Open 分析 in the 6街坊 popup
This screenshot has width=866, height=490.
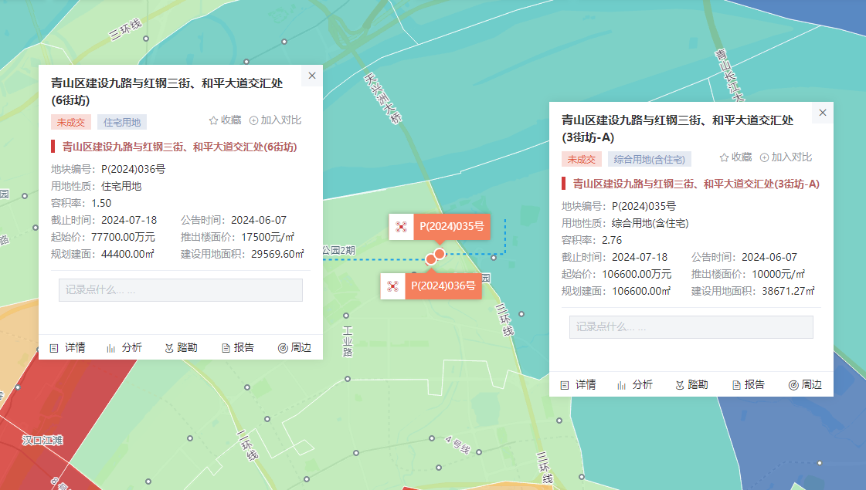[124, 348]
